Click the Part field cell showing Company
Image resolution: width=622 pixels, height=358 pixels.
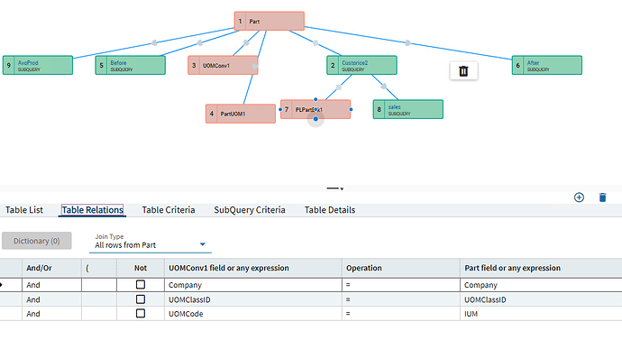coord(541,285)
